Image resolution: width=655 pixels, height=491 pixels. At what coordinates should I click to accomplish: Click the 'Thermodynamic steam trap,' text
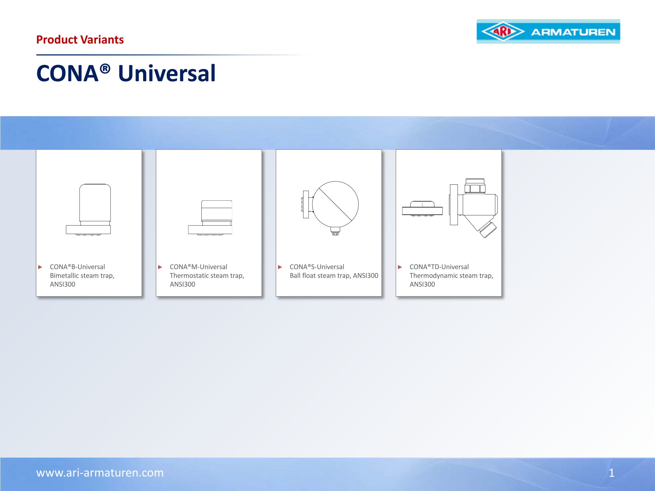click(x=451, y=276)
